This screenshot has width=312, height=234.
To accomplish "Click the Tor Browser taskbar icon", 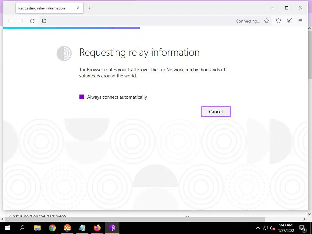I will coord(112,228).
